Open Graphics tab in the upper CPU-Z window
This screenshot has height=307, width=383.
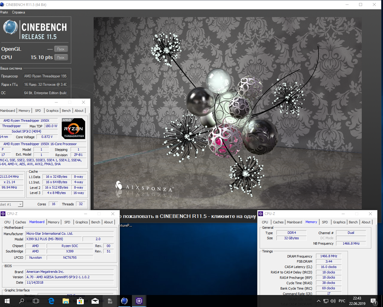52,111
